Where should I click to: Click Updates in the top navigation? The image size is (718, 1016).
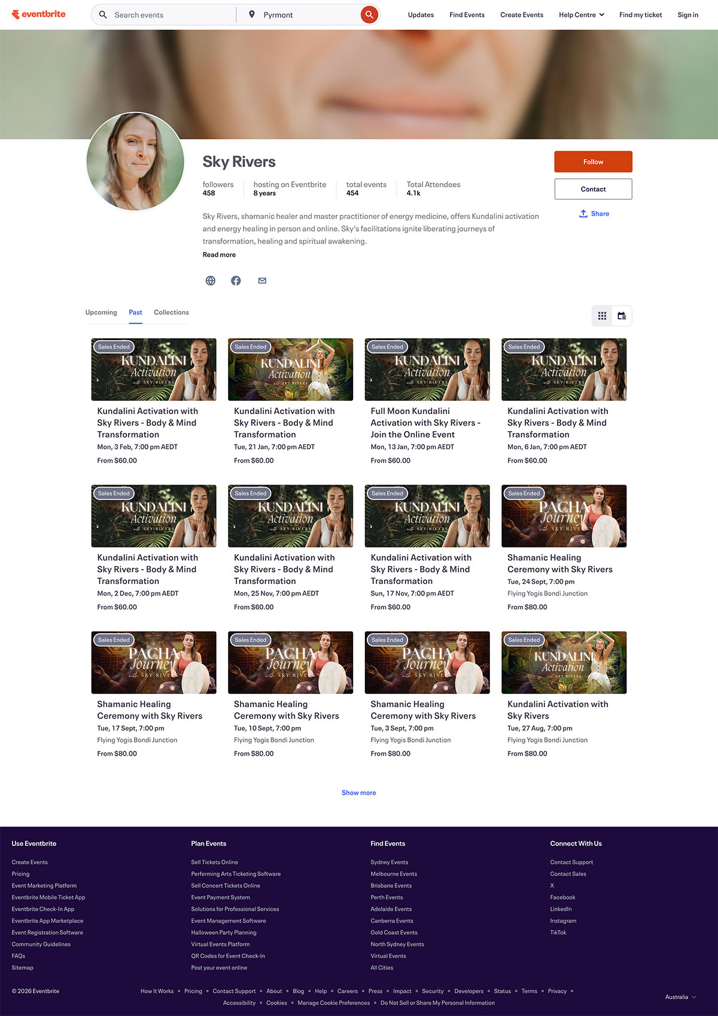point(421,15)
